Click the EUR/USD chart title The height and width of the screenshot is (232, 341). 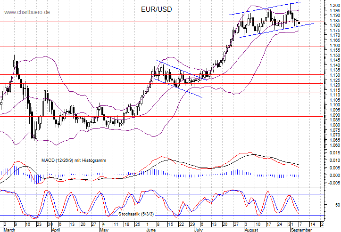pos(157,9)
